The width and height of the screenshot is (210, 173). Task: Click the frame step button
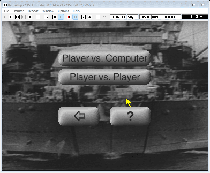coord(17,17)
